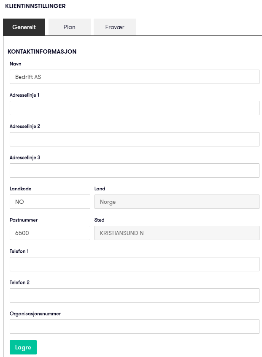This screenshot has height=357, width=262.
Task: Click the Navn field containing Bedrift AS
Action: [135, 77]
